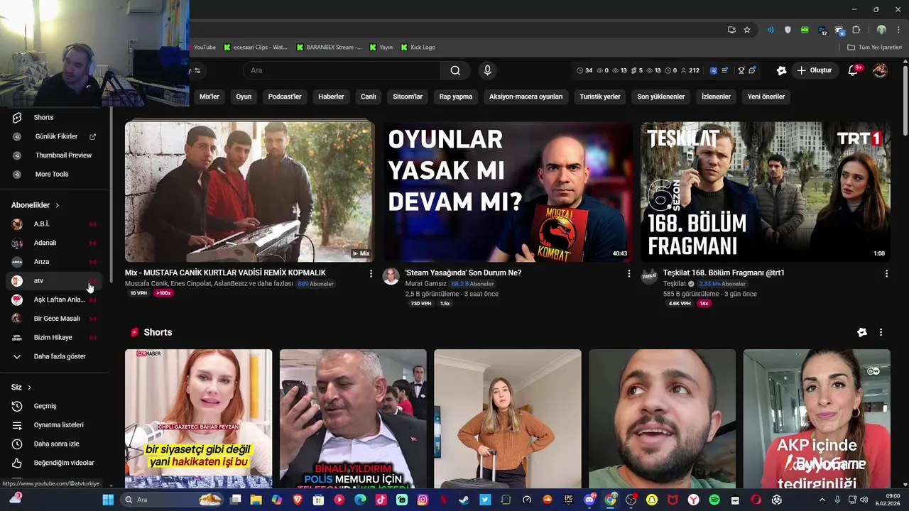This screenshot has width=909, height=511.
Task: Click the vidIQ icon left of Oluştur
Action: (782, 70)
